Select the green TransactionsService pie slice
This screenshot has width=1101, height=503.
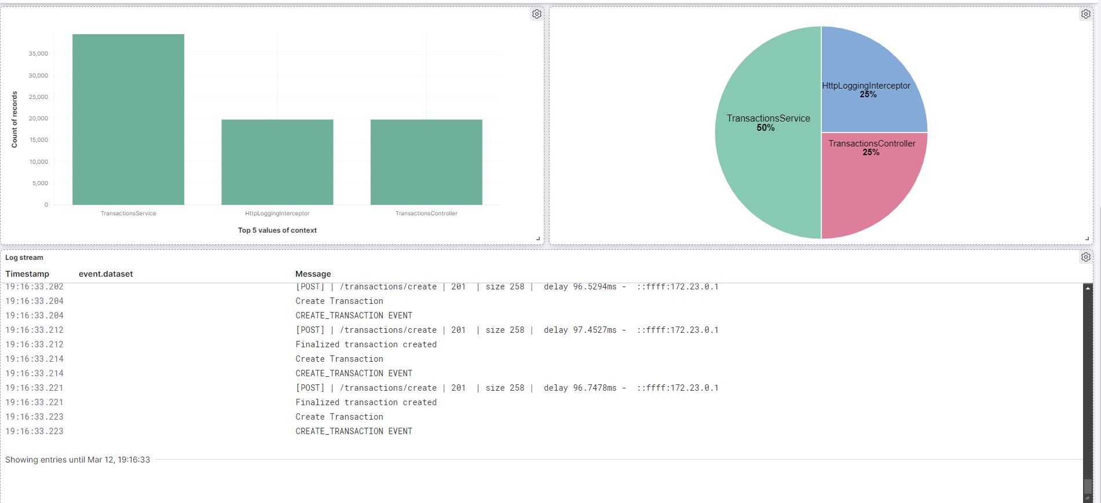coord(768,133)
